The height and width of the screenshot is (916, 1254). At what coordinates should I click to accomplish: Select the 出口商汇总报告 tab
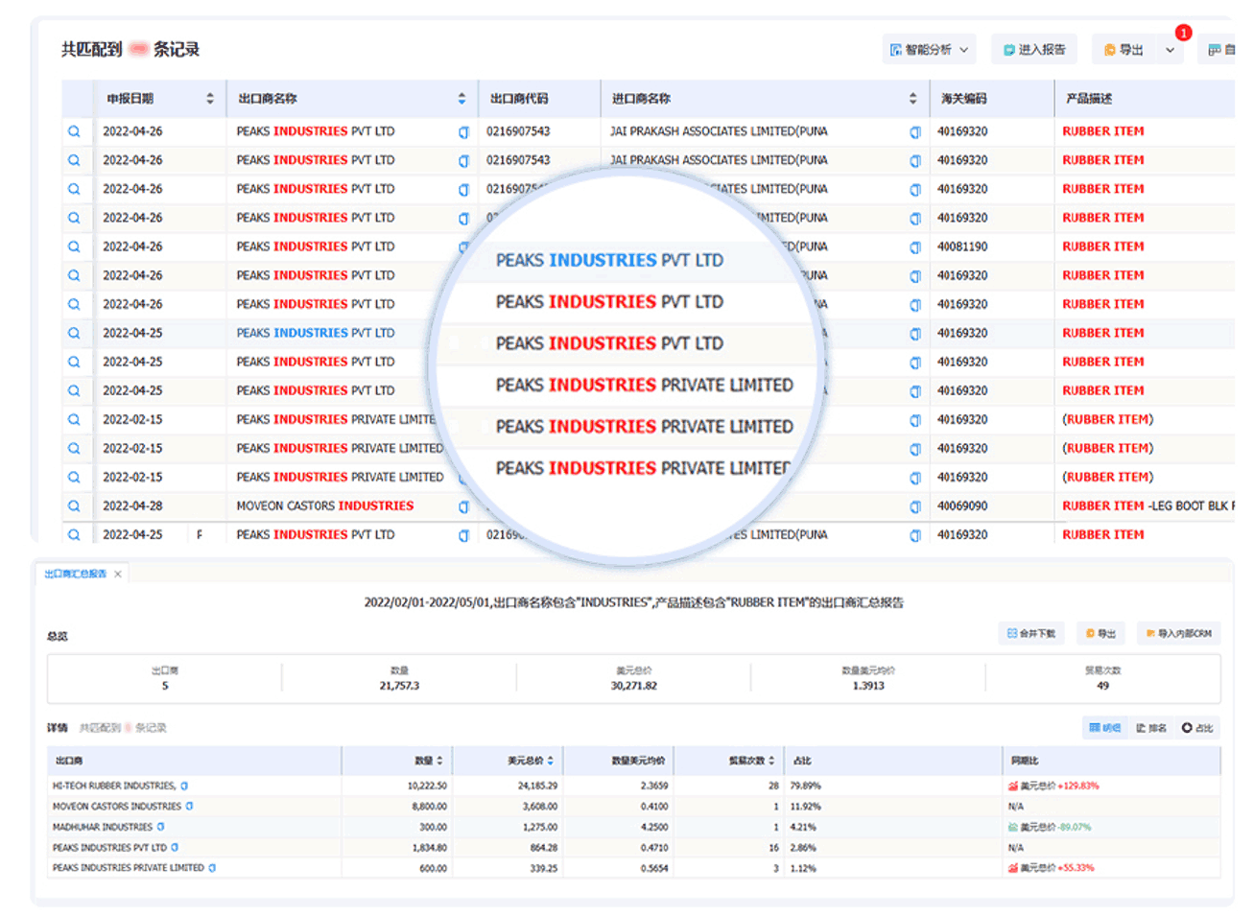(x=75, y=574)
